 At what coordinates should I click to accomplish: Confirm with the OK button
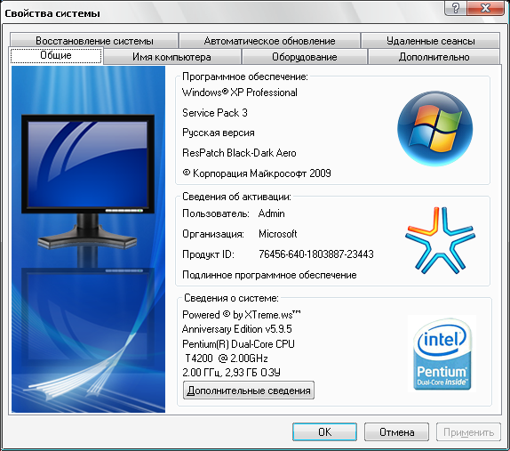pyautogui.click(x=324, y=432)
